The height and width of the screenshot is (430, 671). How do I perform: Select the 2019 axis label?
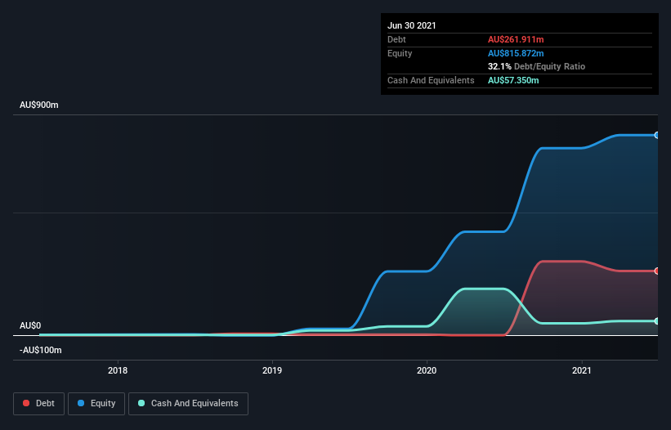(272, 370)
